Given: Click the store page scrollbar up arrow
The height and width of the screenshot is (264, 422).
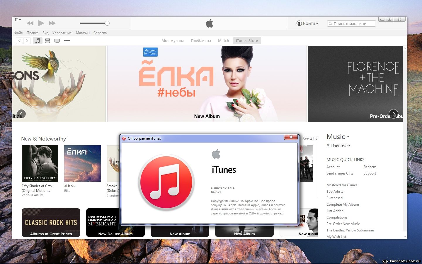Looking at the screenshot, I should click(x=405, y=48).
